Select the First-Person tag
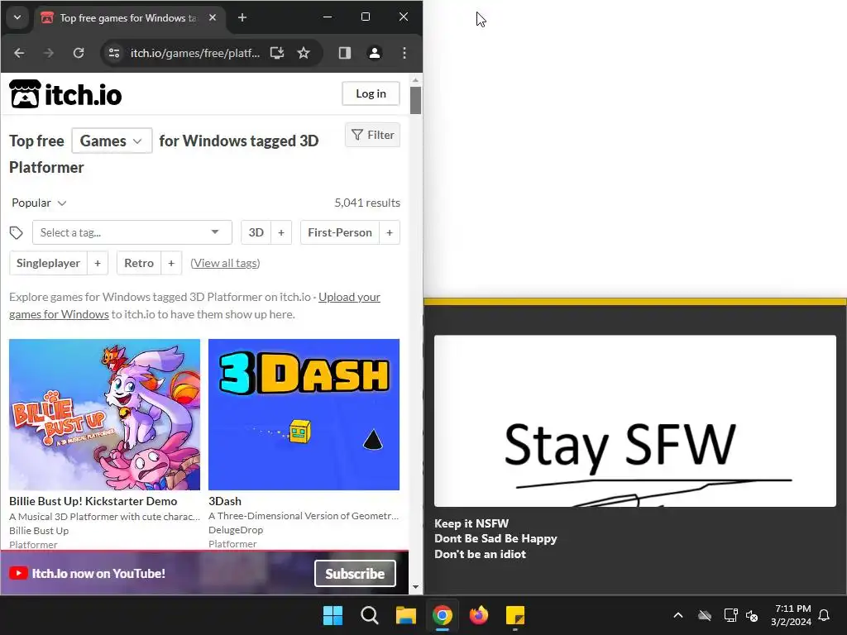Viewport: 847px width, 635px height. [340, 232]
